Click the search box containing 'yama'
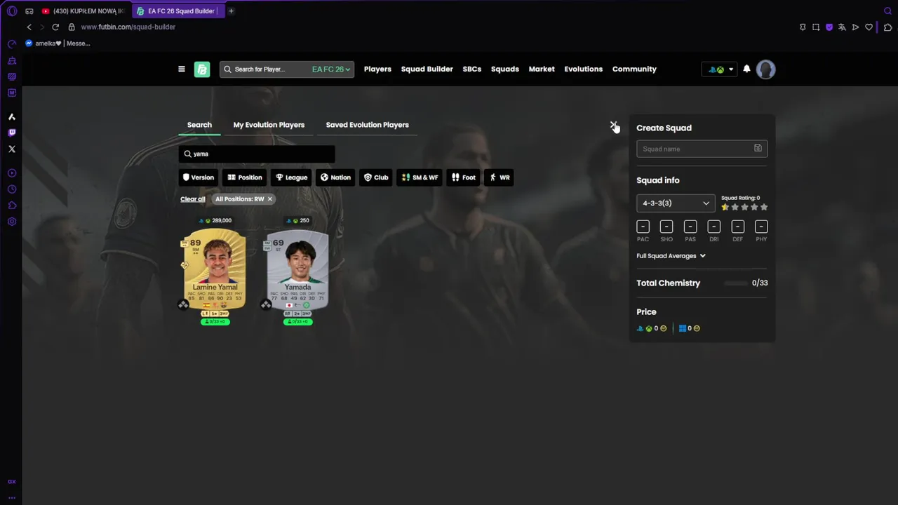 point(257,154)
